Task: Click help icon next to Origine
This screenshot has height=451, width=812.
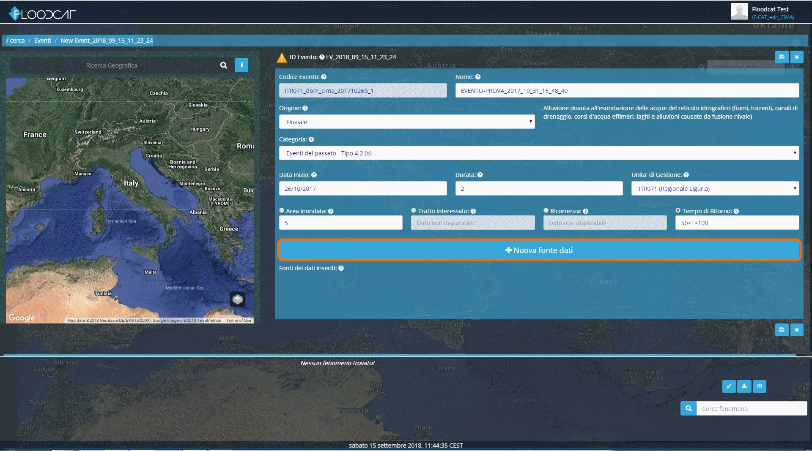Action: point(305,108)
